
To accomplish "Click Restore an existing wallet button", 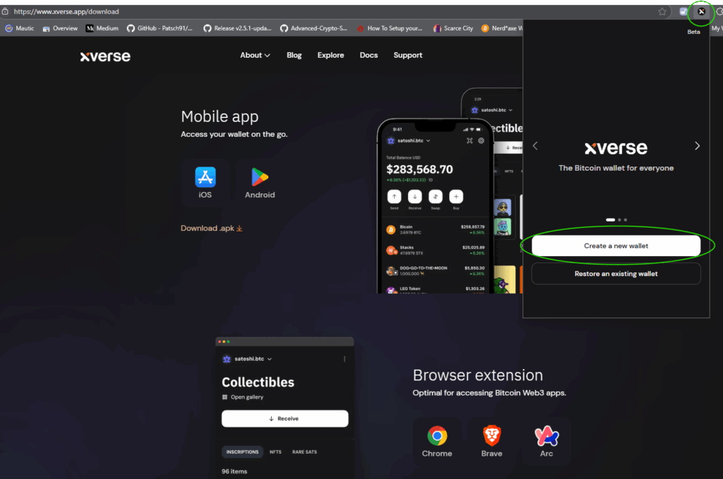I will (616, 274).
